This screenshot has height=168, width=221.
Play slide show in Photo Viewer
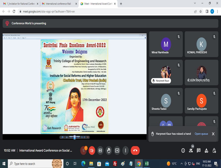coord(75,137)
